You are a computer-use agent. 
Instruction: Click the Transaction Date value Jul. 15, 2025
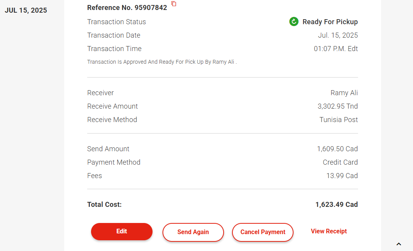pos(338,35)
